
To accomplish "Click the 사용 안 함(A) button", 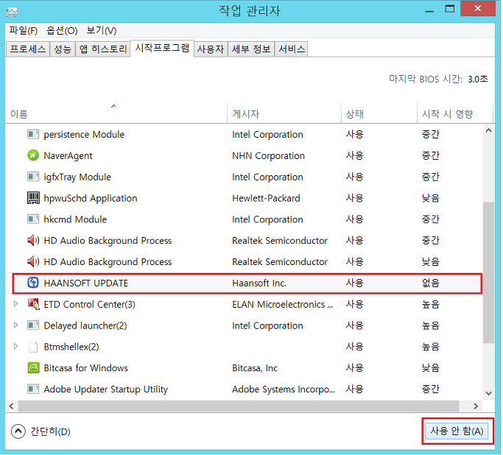I will 457,431.
